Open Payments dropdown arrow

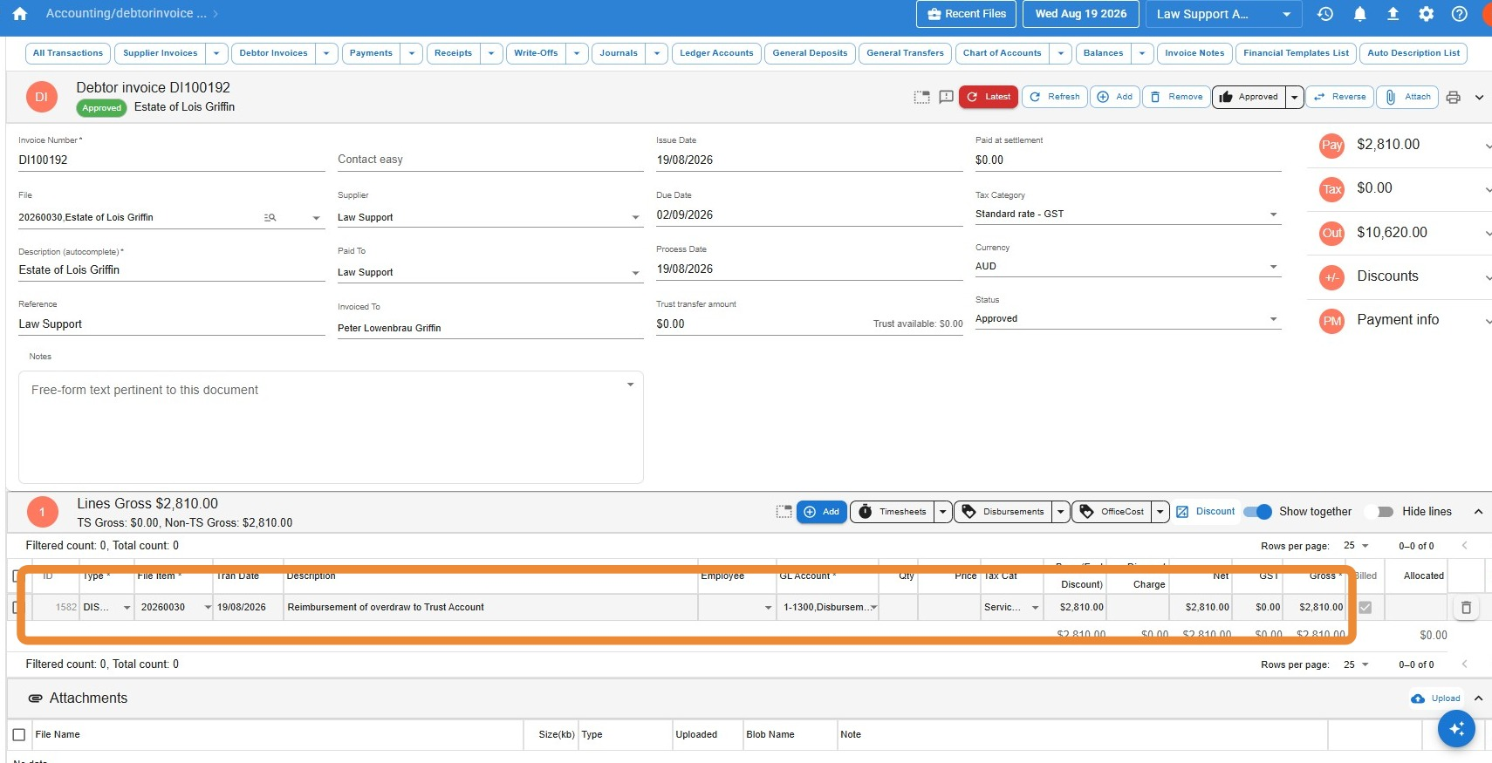[x=412, y=53]
